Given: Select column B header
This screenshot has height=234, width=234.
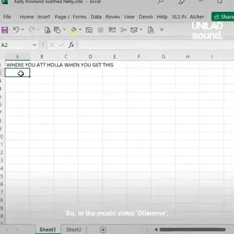Looking at the screenshot, I should pyautogui.click(x=42, y=57).
